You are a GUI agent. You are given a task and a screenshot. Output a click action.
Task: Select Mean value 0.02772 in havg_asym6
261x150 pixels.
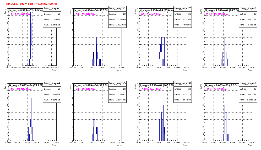click(x=187, y=94)
